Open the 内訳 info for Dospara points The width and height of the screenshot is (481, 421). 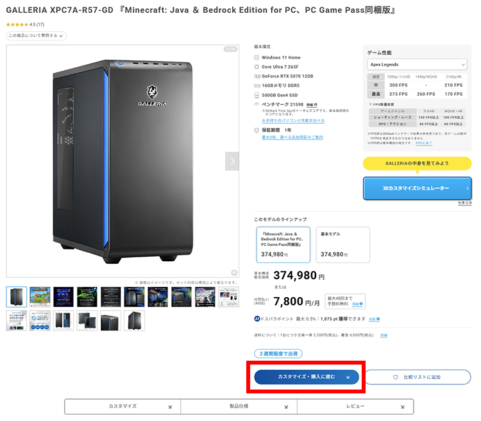(x=373, y=318)
